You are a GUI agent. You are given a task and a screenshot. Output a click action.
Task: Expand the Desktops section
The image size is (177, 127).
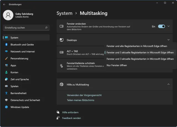[x=168, y=40]
